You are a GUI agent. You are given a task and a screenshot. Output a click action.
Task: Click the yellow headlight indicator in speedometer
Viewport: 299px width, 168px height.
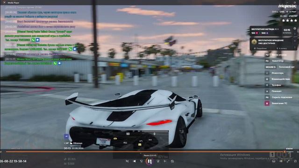point(115,139)
